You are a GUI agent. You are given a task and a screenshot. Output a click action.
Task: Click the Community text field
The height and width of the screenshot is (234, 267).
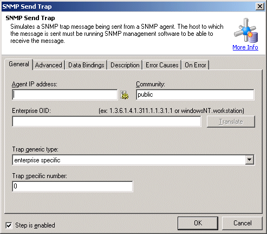point(195,94)
